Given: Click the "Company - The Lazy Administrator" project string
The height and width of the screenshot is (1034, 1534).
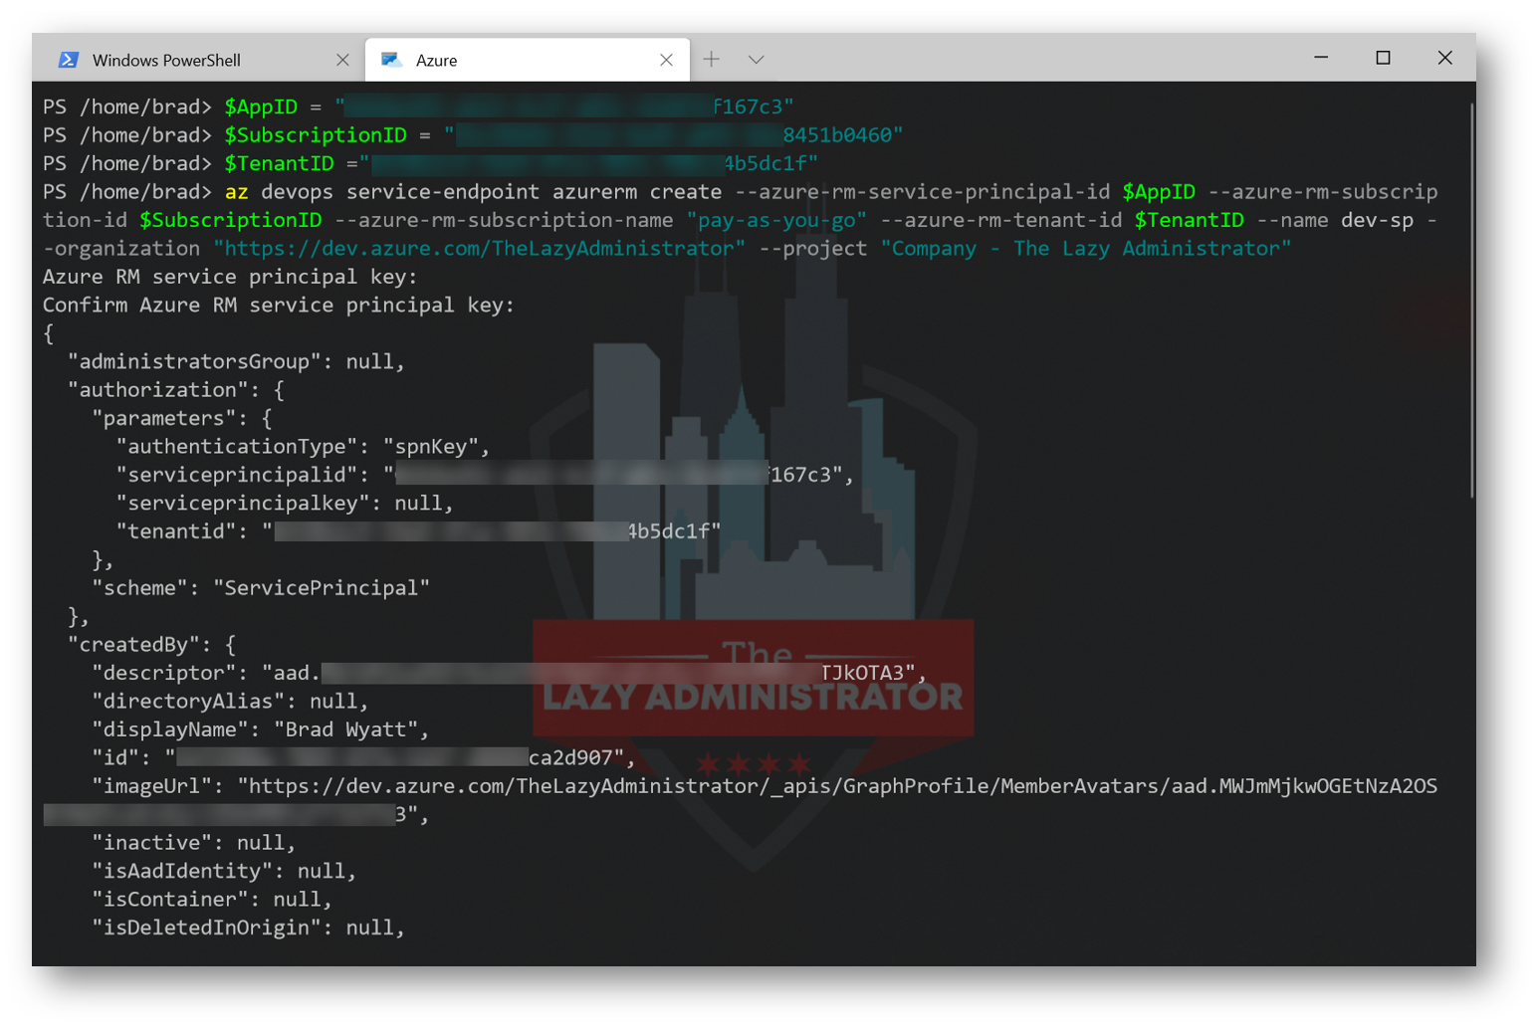Looking at the screenshot, I should [x=1086, y=248].
